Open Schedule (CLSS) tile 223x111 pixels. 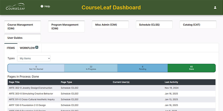(x=154, y=25)
